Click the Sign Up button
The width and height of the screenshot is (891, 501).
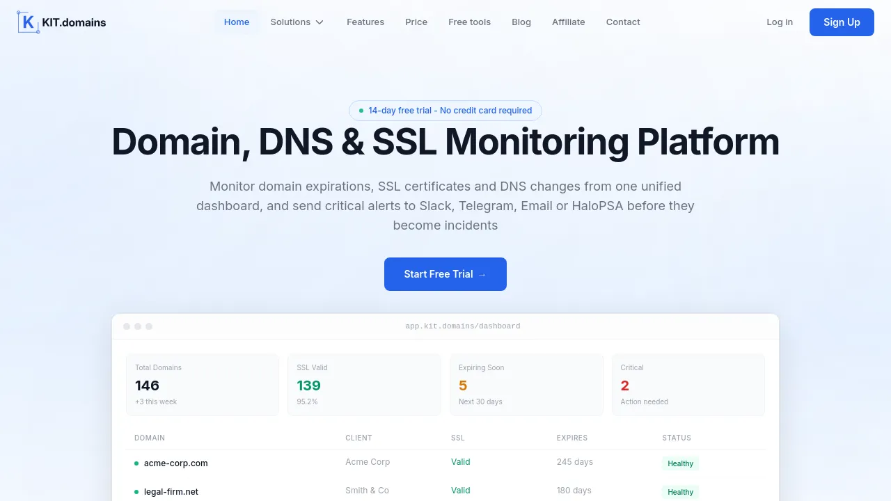pos(842,22)
